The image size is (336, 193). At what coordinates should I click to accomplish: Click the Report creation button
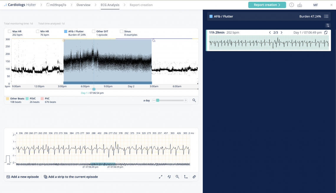point(267,5)
